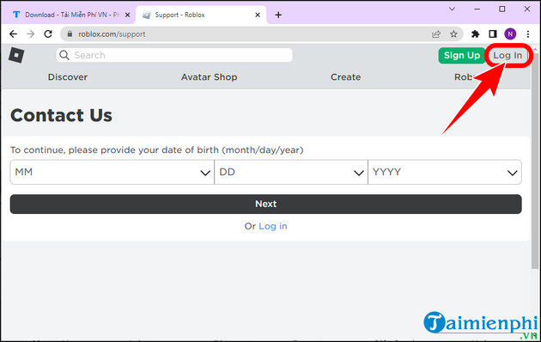Expand the YYYY year dropdown
The width and height of the screenshot is (541, 342).
pyautogui.click(x=445, y=172)
